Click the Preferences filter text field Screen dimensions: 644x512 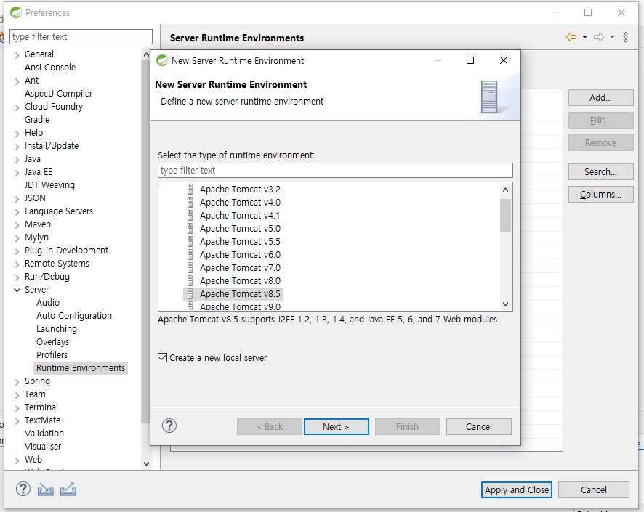click(81, 36)
